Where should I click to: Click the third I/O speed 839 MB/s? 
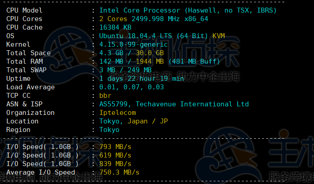click(x=115, y=164)
